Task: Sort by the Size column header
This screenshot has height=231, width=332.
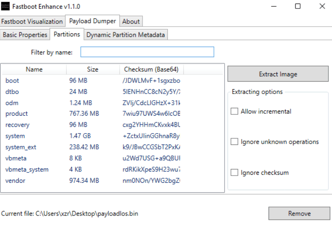Action: coord(93,69)
